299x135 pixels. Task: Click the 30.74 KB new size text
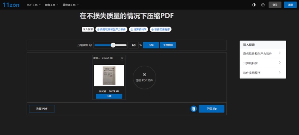tap(114, 91)
